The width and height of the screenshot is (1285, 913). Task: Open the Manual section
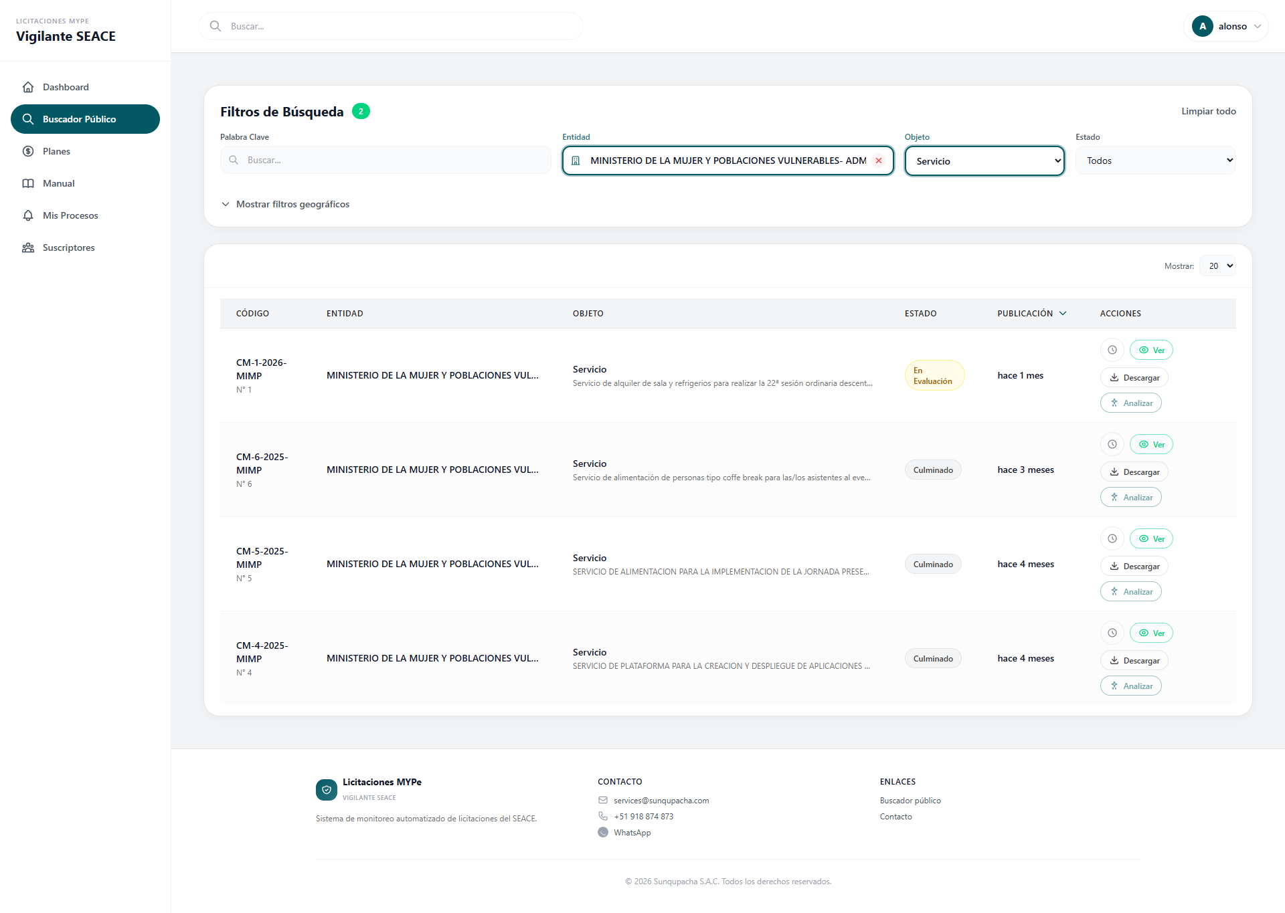(x=59, y=183)
